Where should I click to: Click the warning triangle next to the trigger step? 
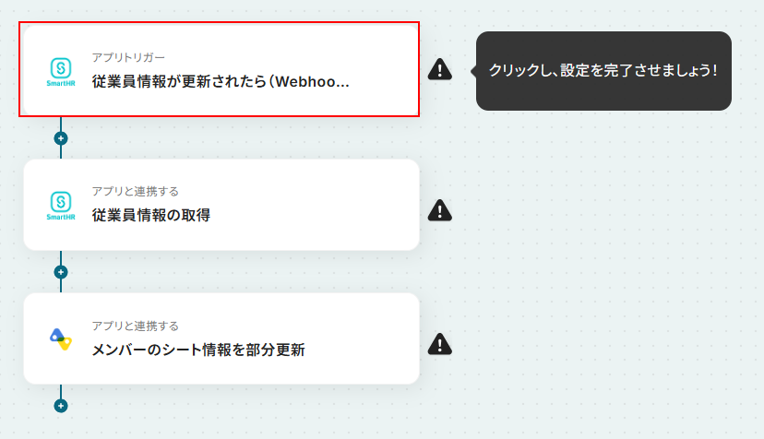click(x=440, y=69)
